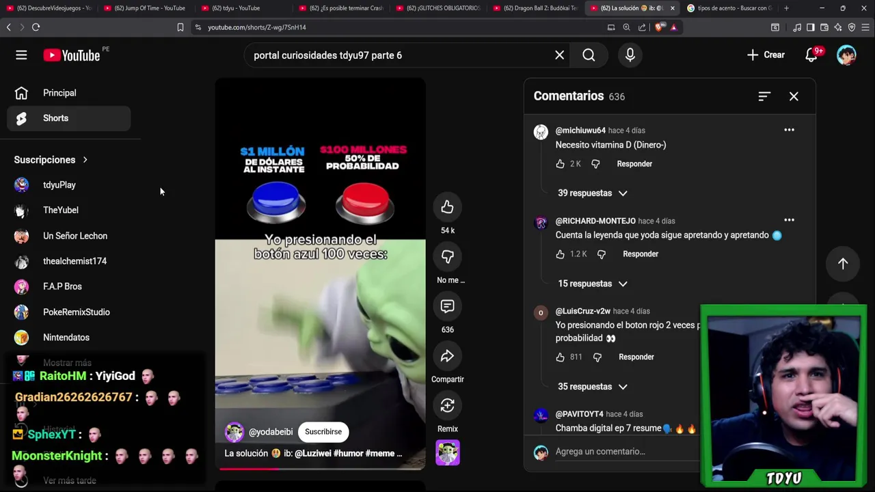
Task: Open Brave Wallet icon
Action: (824, 27)
